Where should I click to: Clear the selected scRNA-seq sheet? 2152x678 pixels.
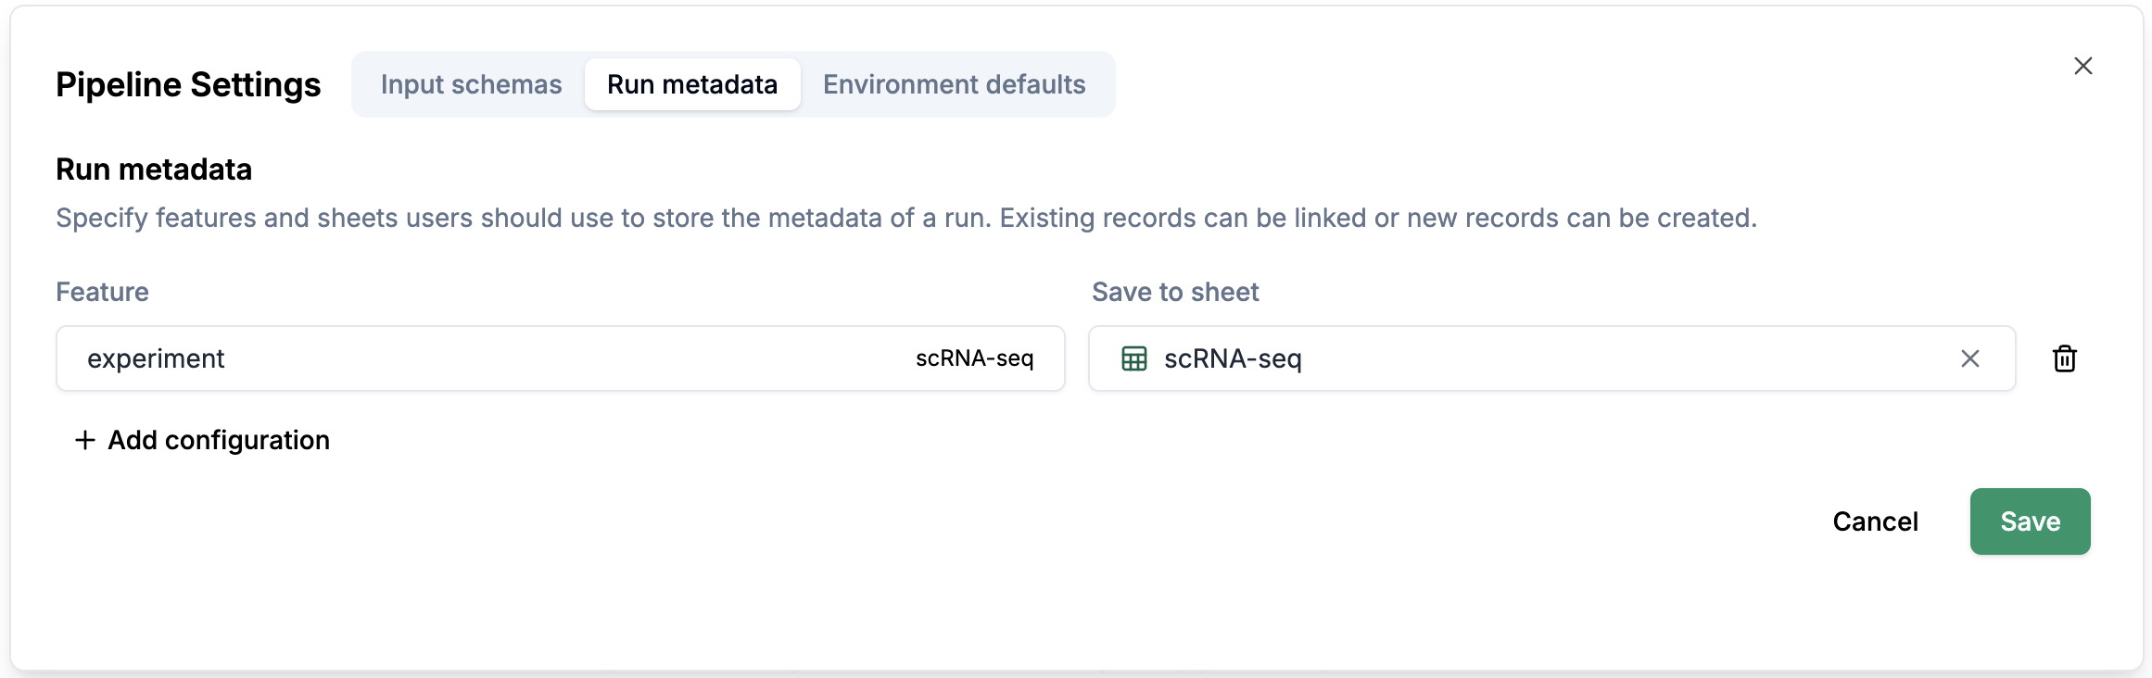click(x=1969, y=358)
